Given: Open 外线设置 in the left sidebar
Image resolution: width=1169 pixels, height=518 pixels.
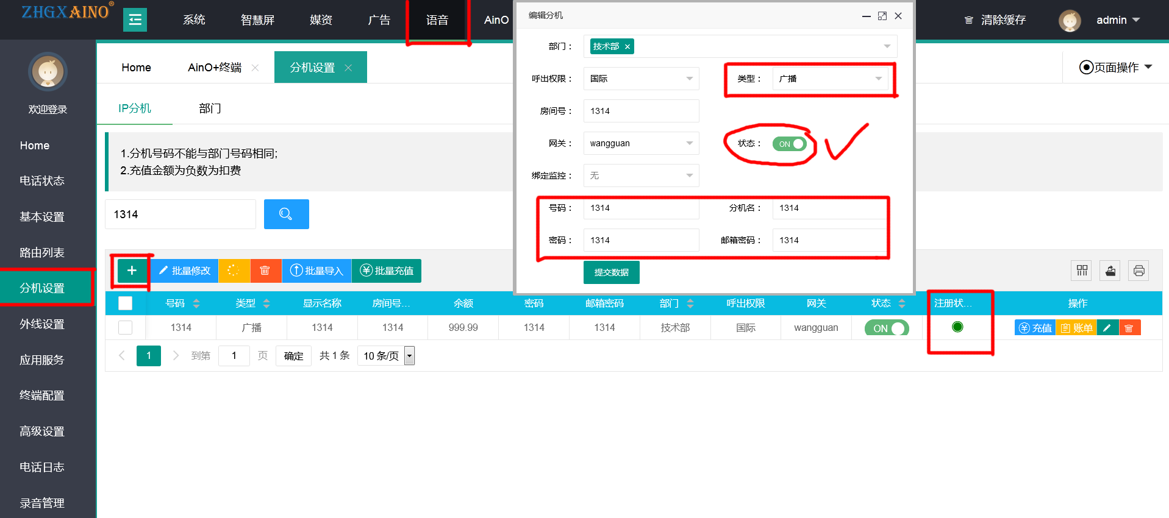Looking at the screenshot, I should 42,324.
